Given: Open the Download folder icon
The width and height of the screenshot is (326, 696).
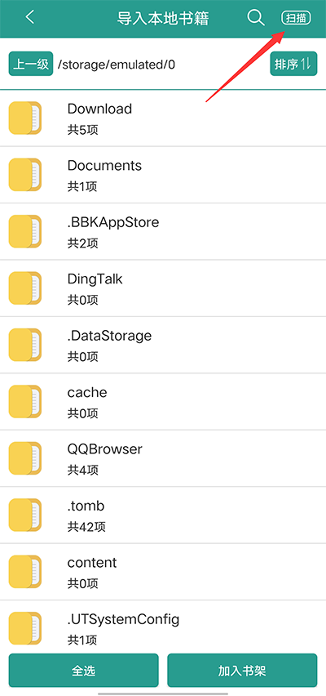Looking at the screenshot, I should pyautogui.click(x=25, y=118).
